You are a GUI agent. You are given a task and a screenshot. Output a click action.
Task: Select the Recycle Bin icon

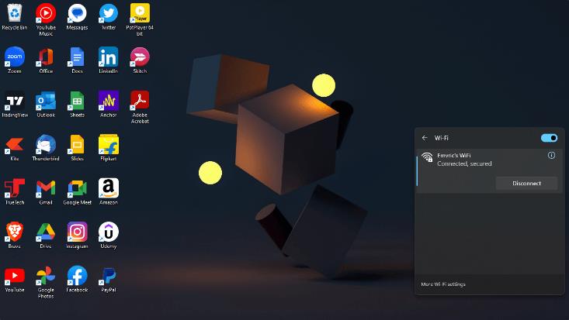pyautogui.click(x=15, y=16)
